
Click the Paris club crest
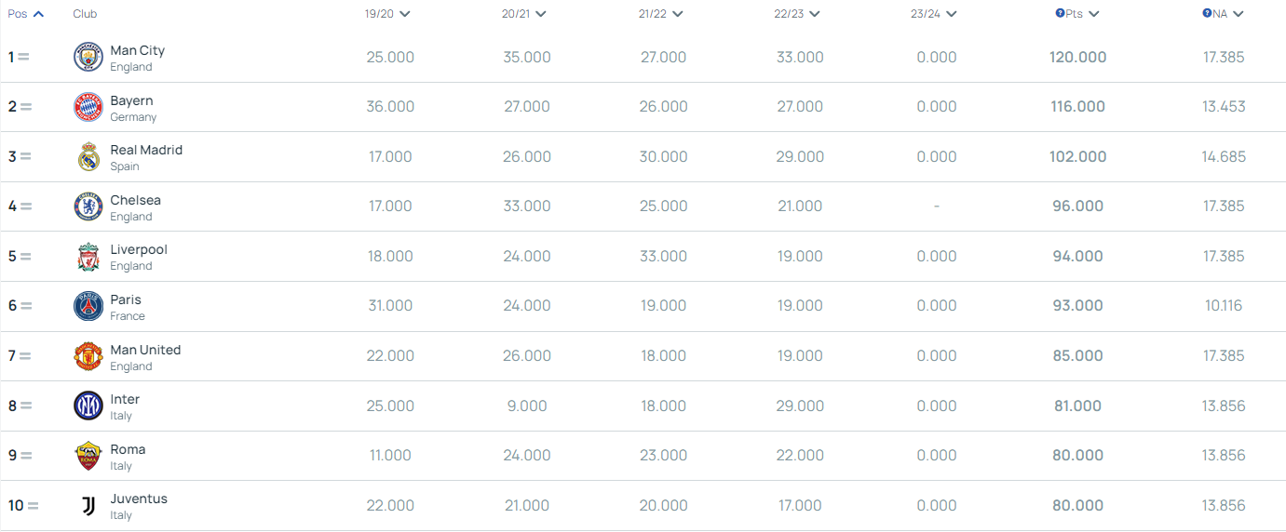tap(88, 306)
